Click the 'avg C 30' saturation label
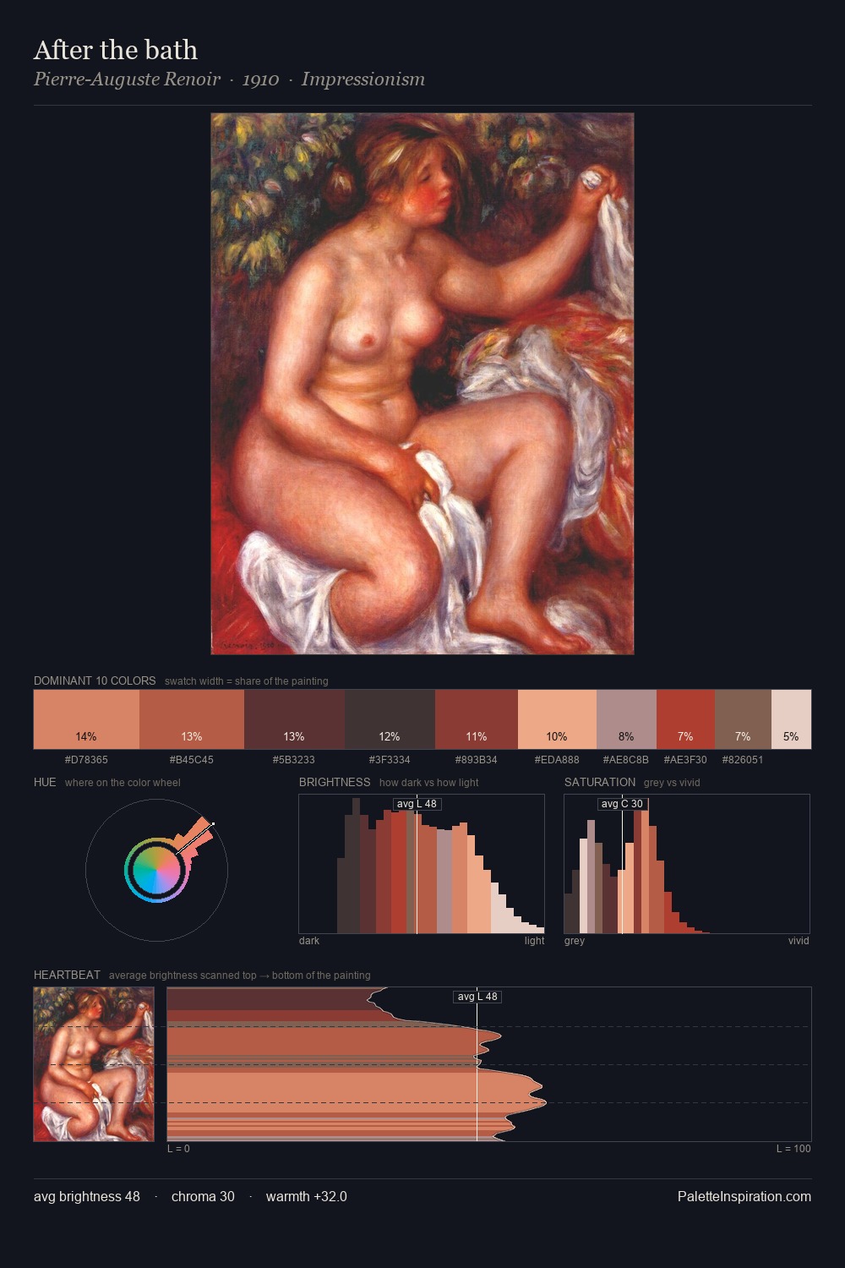This screenshot has width=845, height=1268. click(x=622, y=804)
